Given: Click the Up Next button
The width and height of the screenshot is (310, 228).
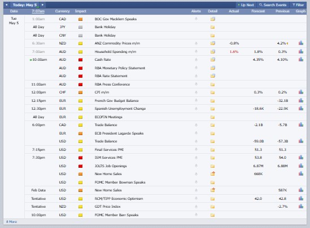Looking at the screenshot, I should click(x=246, y=5).
